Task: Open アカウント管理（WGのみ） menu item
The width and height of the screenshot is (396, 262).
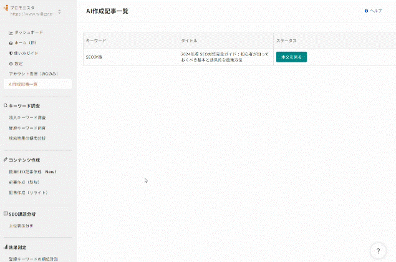Action: pos(31,74)
